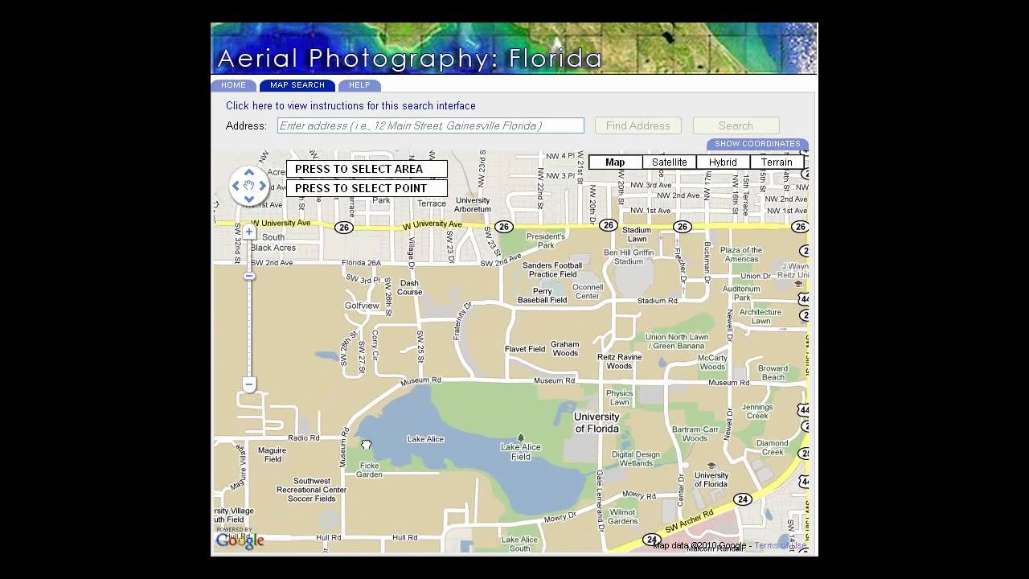1029x579 pixels.
Task: Click the Union North Lawn / Green Banana label
Action: pyautogui.click(x=675, y=342)
